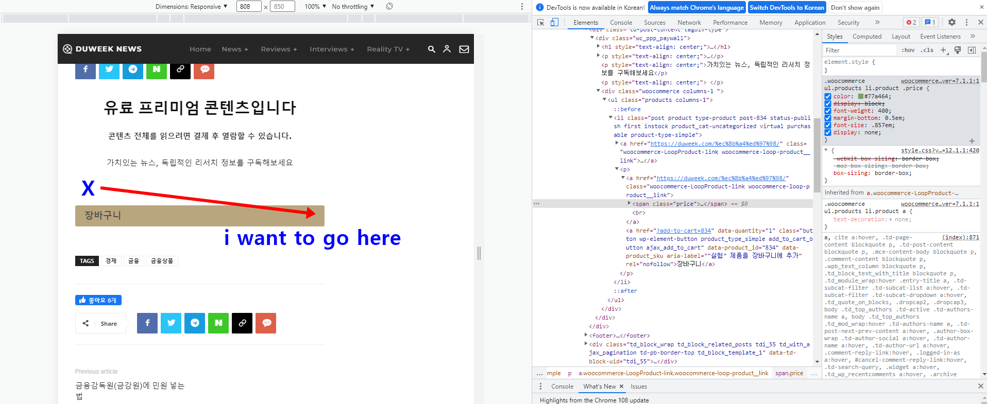
Task: Close the DevTools language info bar
Action: pos(982,7)
